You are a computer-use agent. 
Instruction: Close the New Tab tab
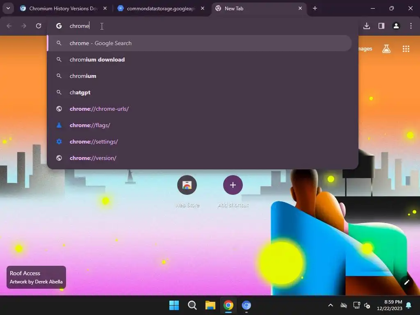tap(300, 9)
